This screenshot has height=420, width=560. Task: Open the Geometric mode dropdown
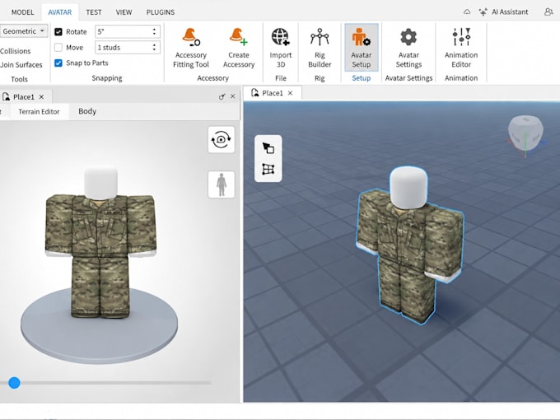pyautogui.click(x=24, y=31)
